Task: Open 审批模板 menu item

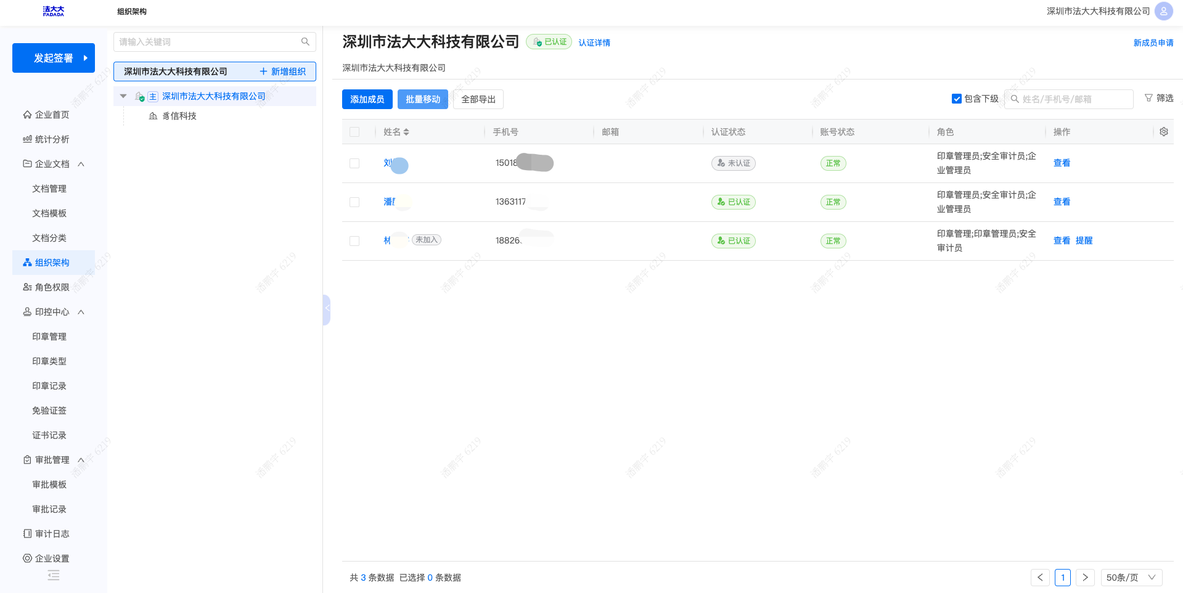Action: click(x=49, y=485)
